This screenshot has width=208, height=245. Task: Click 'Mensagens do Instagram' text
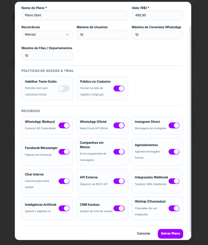150,128
